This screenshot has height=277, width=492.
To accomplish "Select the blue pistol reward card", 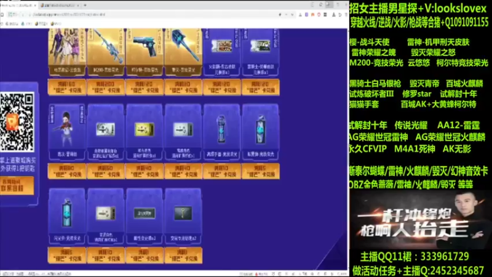I will click(x=145, y=52).
